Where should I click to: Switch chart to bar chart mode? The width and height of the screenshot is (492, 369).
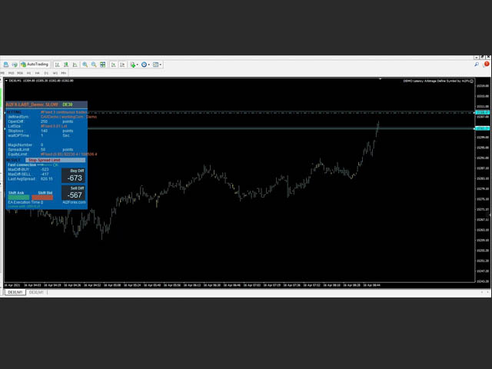57,65
